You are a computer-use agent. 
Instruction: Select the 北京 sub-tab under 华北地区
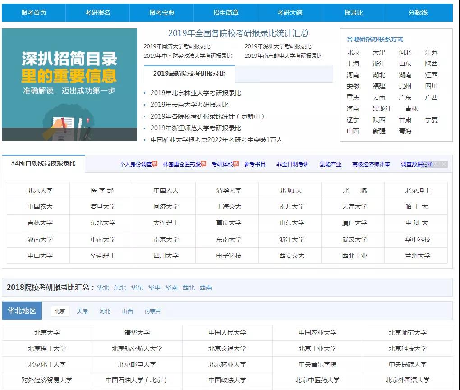[60, 311]
